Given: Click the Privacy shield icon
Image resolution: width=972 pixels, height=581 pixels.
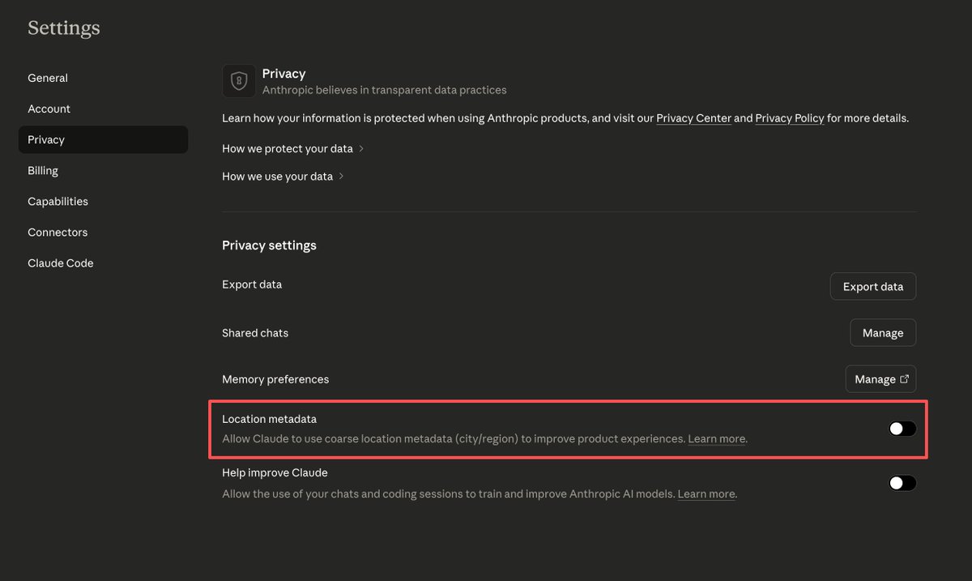Looking at the screenshot, I should (239, 81).
